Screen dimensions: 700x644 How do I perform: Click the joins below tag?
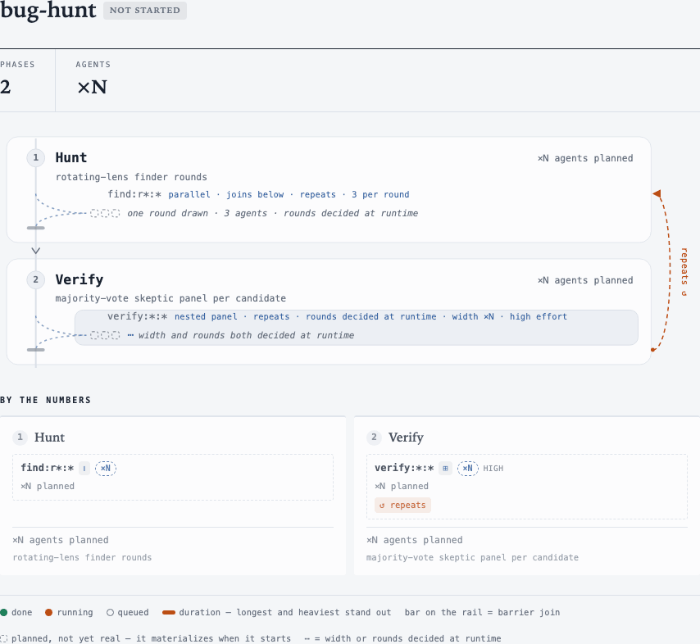tap(255, 194)
